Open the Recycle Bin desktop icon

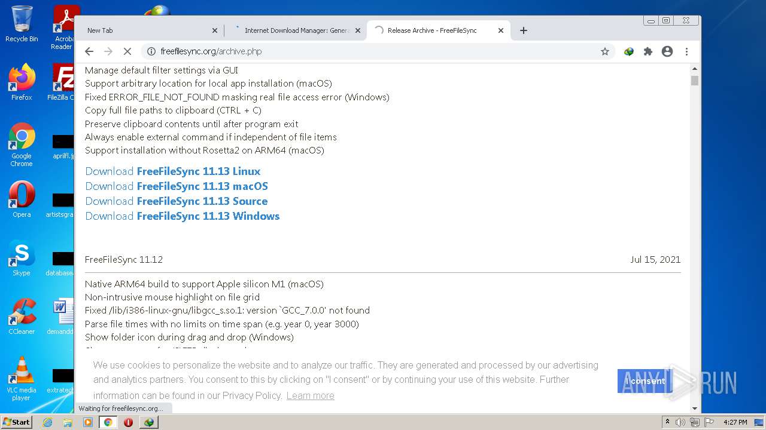tap(22, 24)
